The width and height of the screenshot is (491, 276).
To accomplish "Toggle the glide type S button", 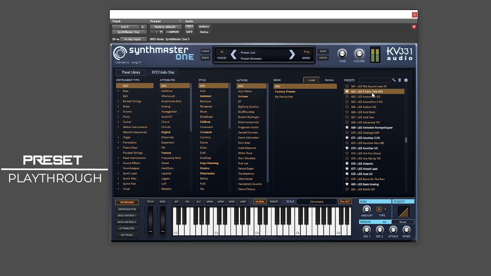I will click(385, 209).
